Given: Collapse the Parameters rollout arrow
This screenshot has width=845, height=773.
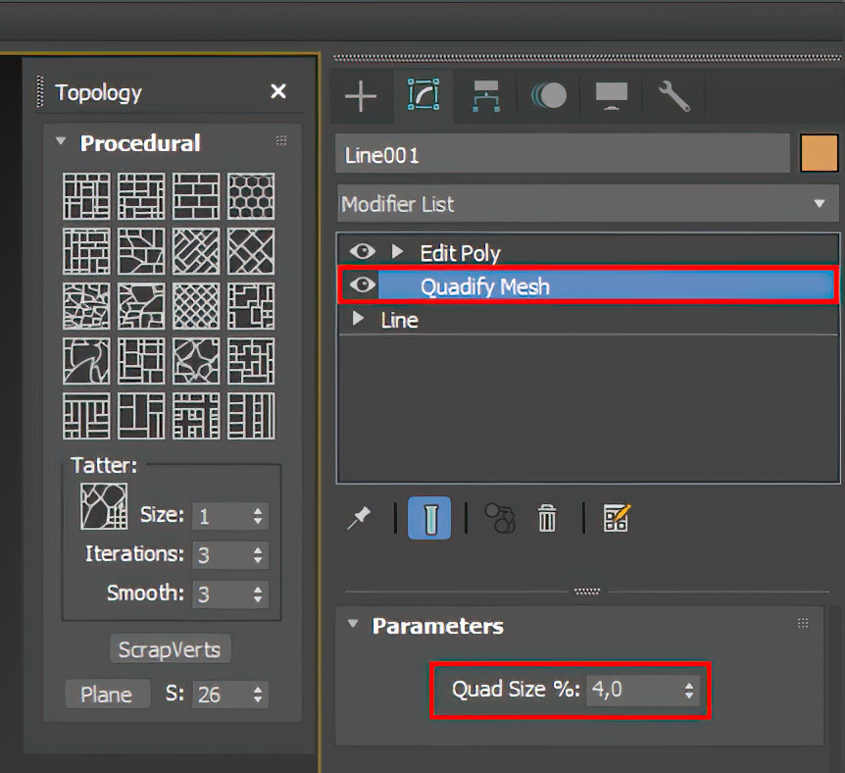Looking at the screenshot, I should coord(353,624).
